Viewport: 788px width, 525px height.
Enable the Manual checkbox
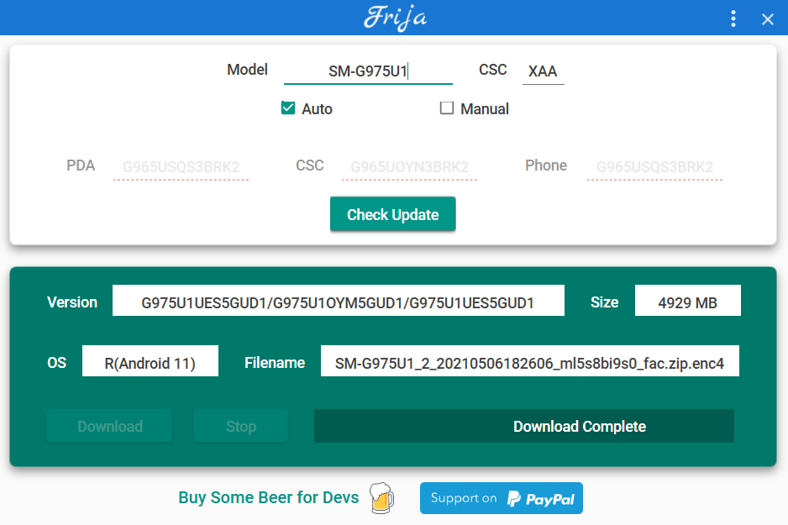[x=447, y=108]
